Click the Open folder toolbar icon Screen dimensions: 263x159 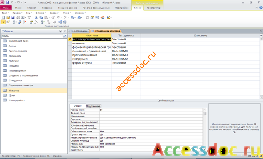pos(8,17)
